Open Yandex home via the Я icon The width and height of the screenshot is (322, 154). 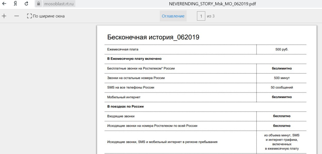[15, 4]
